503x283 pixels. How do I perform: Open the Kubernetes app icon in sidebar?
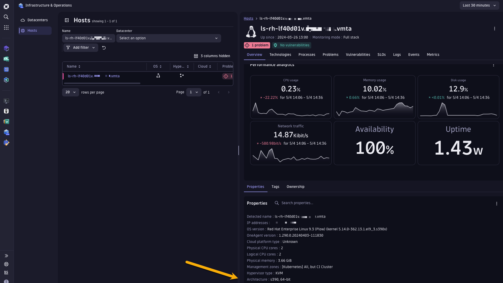click(x=6, y=69)
